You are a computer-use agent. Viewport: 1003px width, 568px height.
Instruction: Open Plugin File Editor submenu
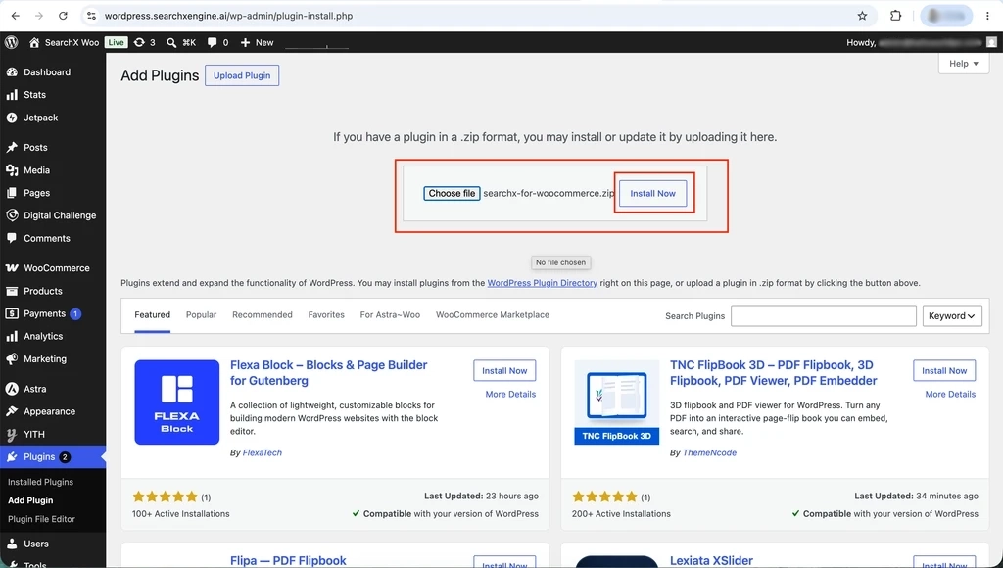coord(41,519)
